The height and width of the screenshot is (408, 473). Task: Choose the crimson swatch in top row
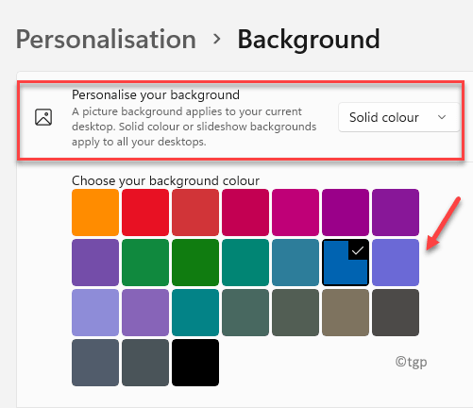tap(245, 212)
